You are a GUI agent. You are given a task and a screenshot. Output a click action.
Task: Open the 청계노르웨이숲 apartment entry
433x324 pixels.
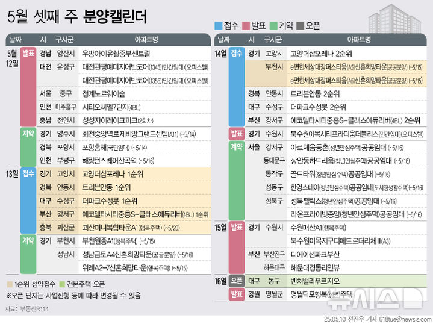point(104,93)
